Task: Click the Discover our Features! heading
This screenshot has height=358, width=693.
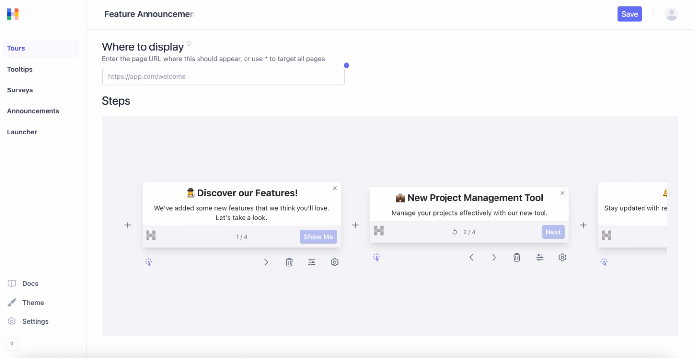Action: [242, 193]
